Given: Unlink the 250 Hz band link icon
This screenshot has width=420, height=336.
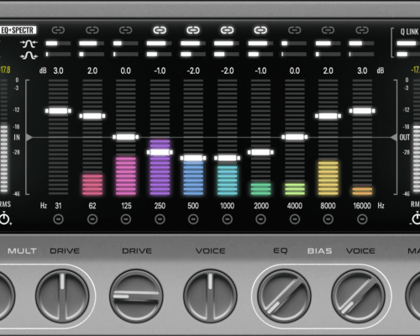Looking at the screenshot, I should pyautogui.click(x=160, y=30).
